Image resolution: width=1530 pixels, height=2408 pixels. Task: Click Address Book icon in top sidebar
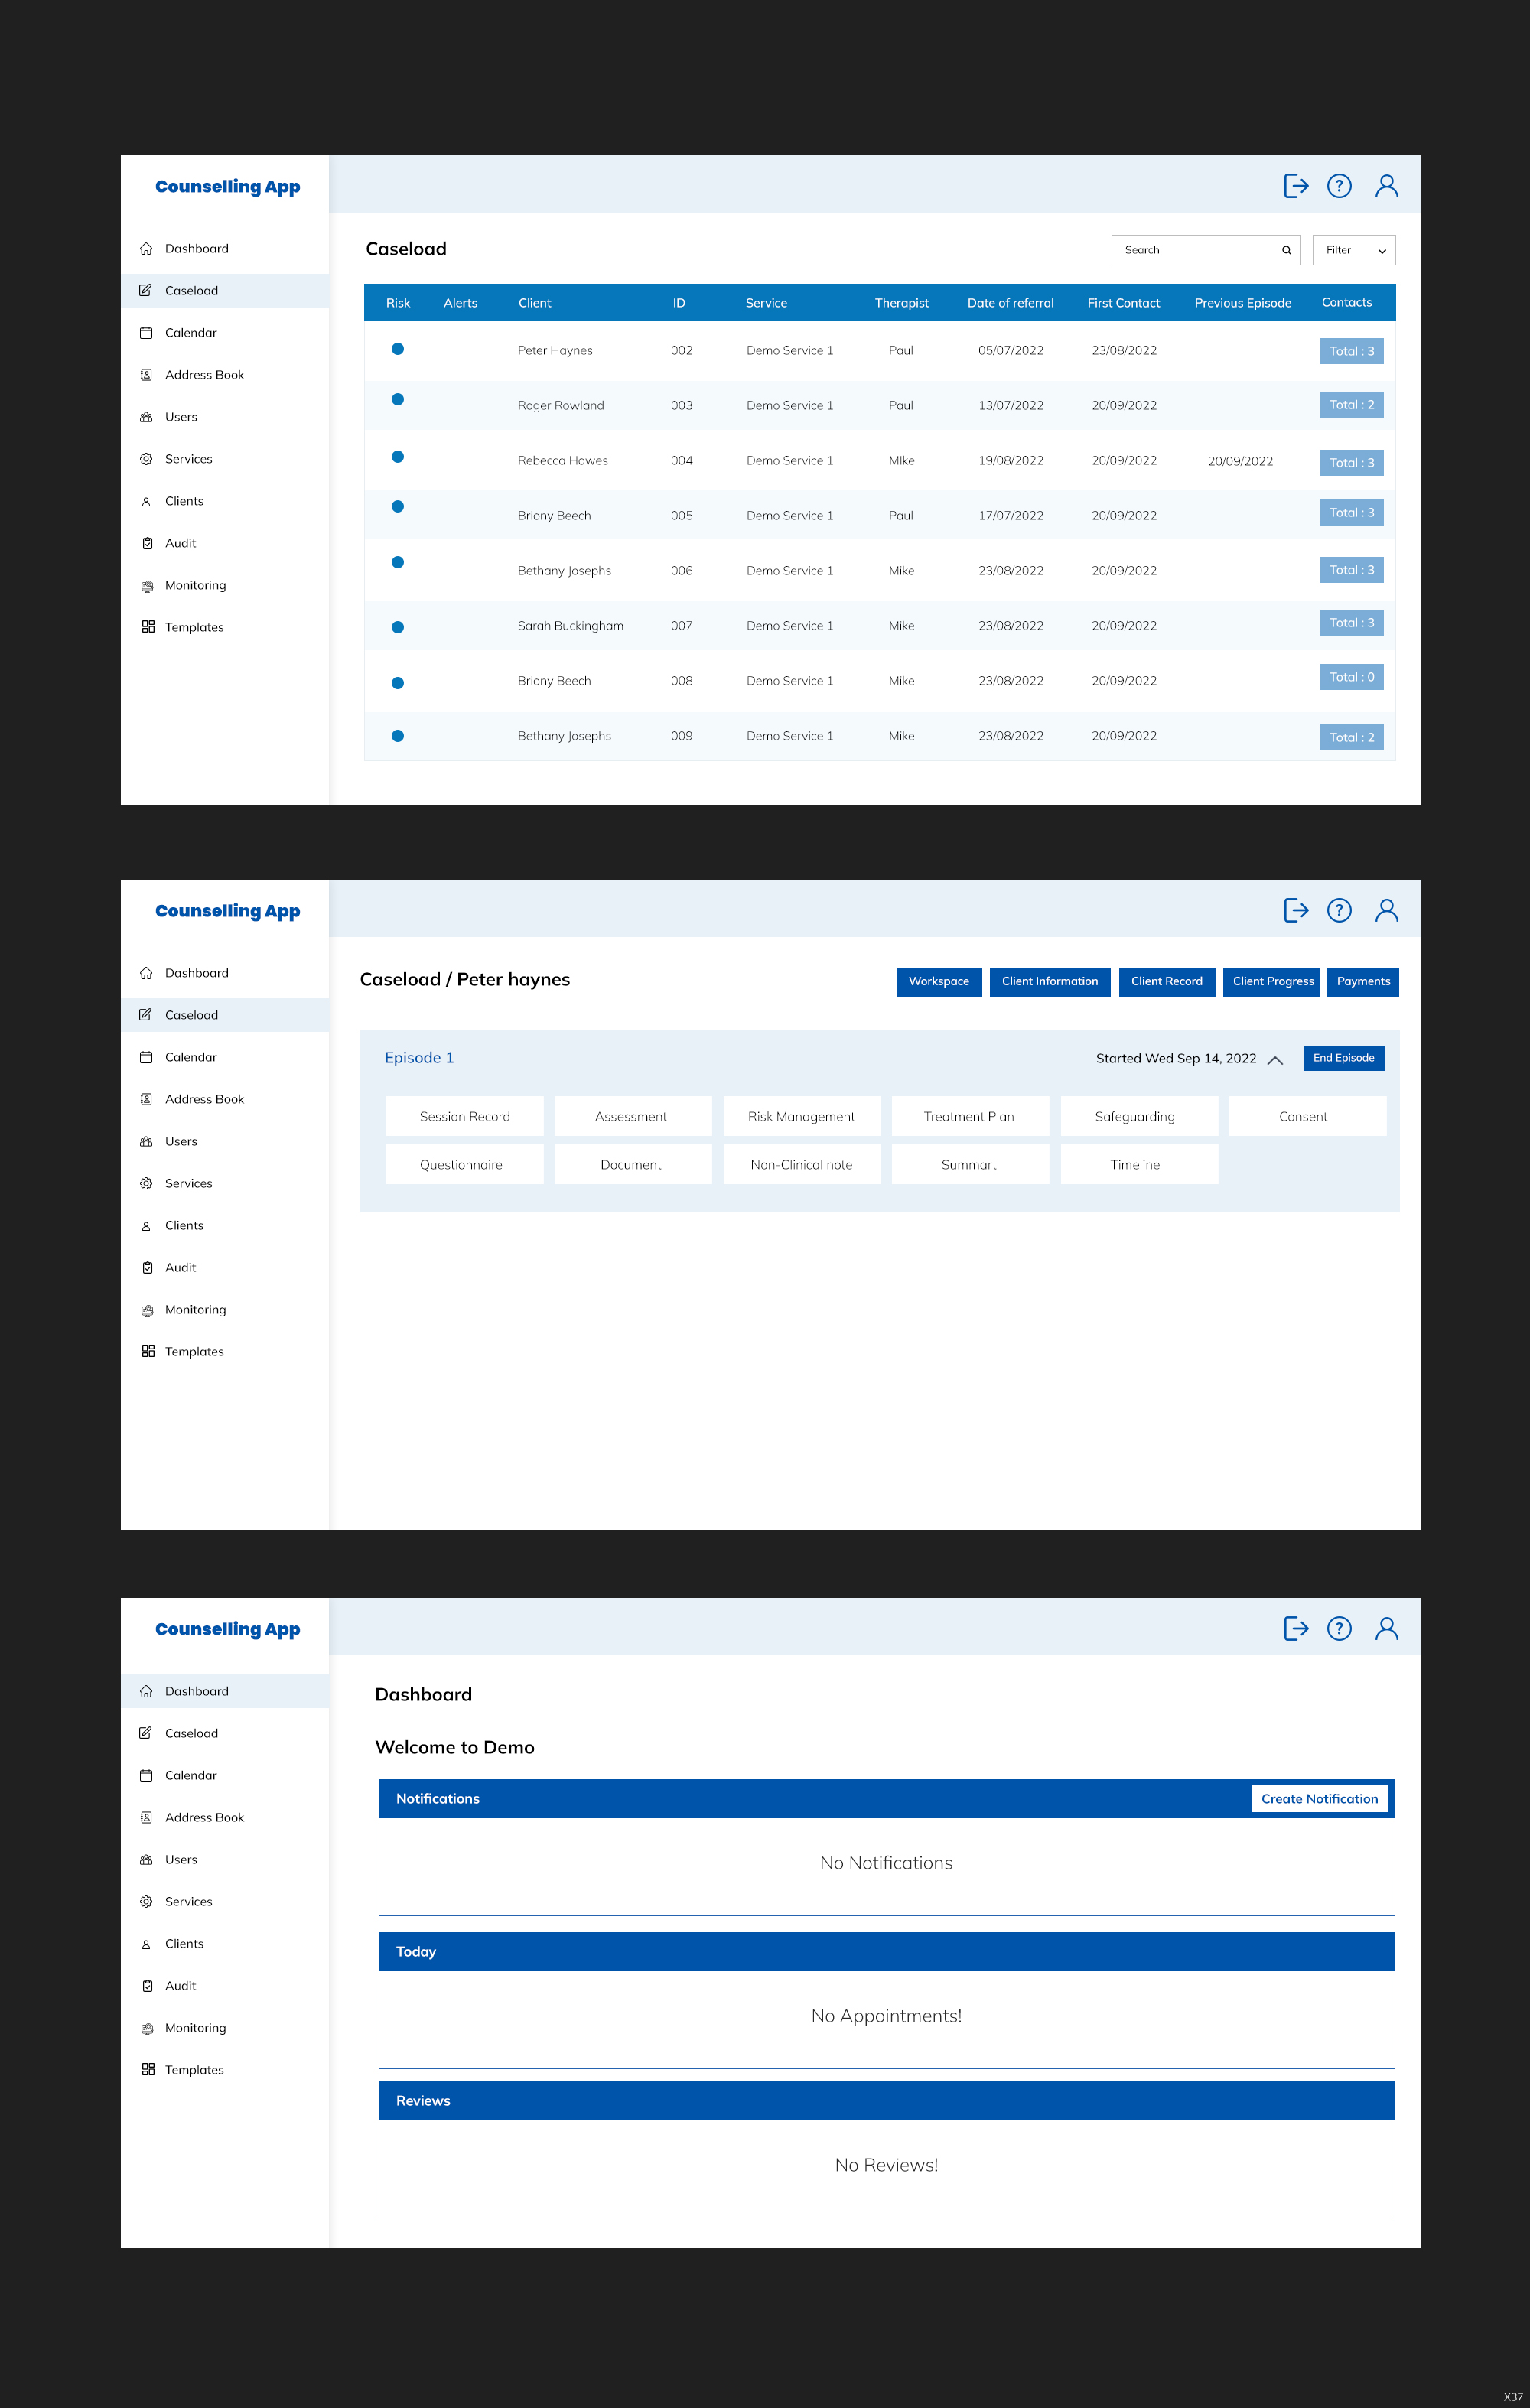coord(146,375)
